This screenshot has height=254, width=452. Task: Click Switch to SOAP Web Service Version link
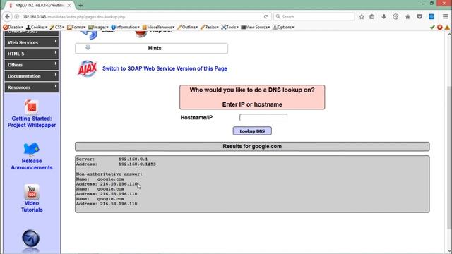[x=165, y=68]
